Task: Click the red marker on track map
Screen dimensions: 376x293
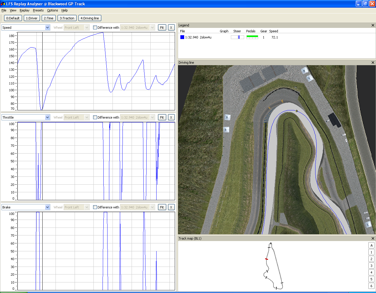Action: pos(266,259)
